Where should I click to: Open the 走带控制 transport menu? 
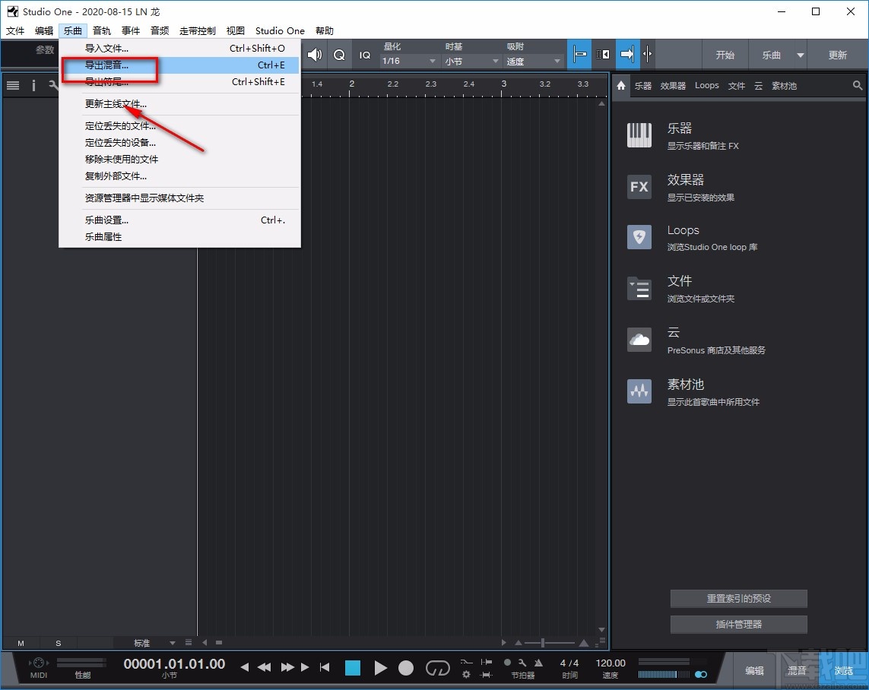click(198, 30)
